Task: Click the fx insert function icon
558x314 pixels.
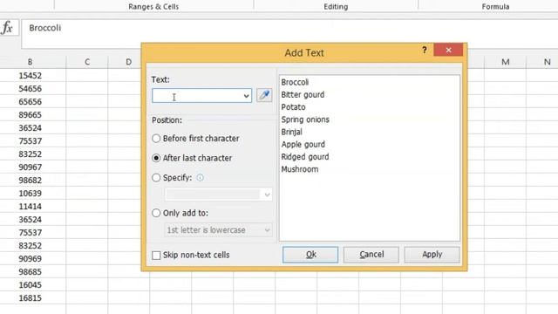Action: [x=7, y=28]
